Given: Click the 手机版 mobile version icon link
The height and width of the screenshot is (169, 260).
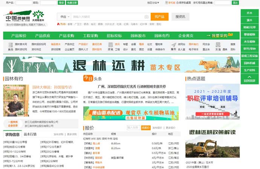Looking at the screenshot, I should coord(170,3).
